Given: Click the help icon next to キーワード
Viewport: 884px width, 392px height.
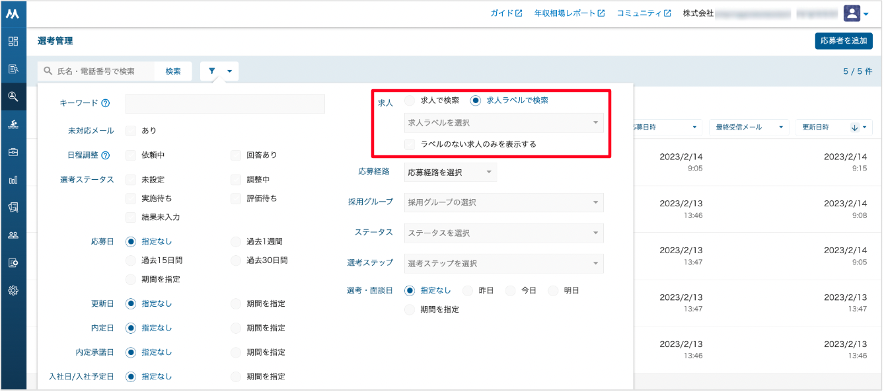Looking at the screenshot, I should click(x=106, y=103).
